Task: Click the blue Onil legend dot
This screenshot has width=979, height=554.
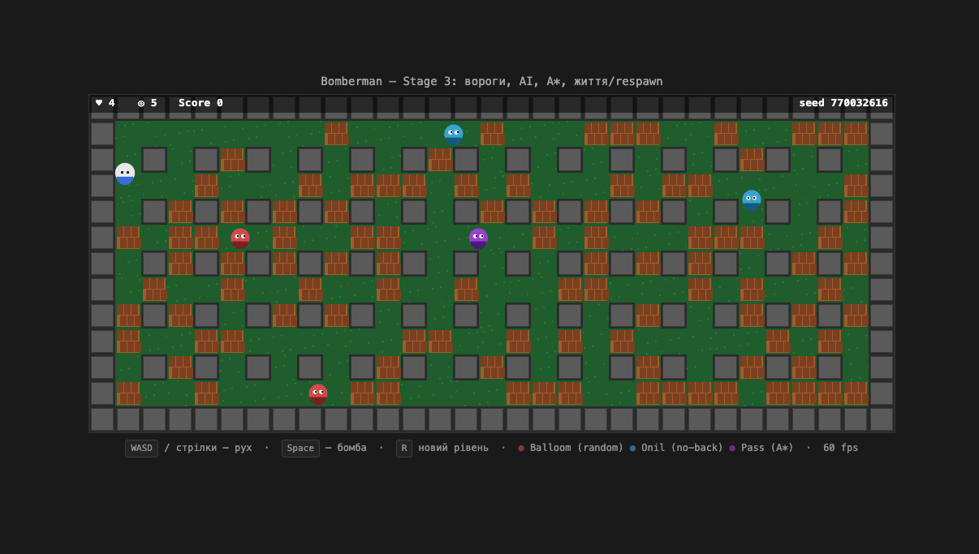Action: coord(632,449)
